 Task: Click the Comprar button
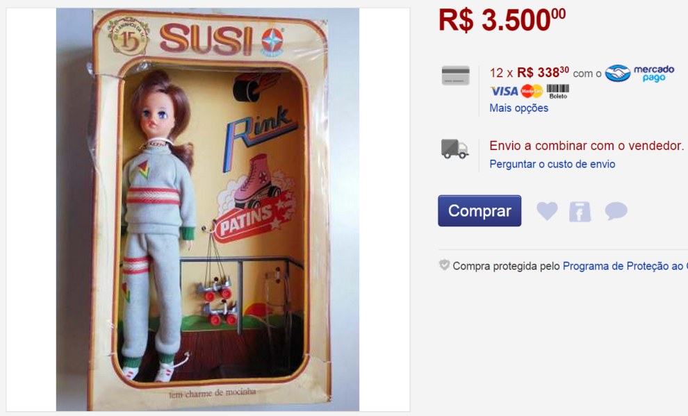pyautogui.click(x=479, y=211)
